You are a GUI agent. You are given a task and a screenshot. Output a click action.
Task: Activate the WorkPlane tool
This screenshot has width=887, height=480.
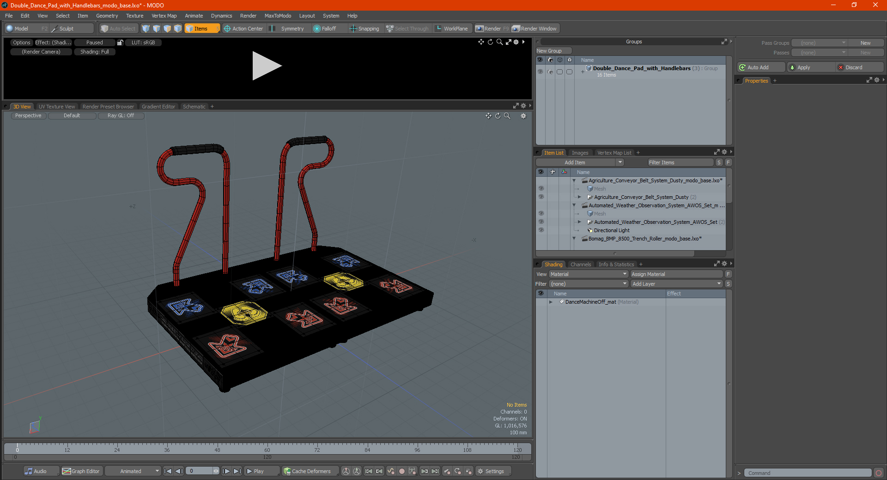click(452, 29)
